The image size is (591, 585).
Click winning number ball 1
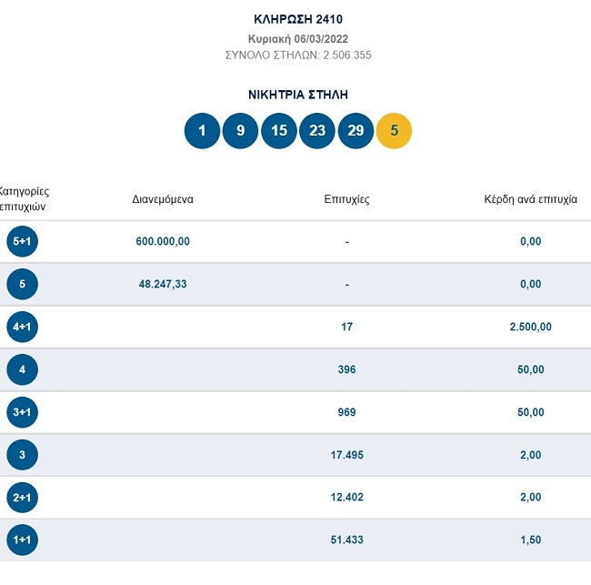202,130
